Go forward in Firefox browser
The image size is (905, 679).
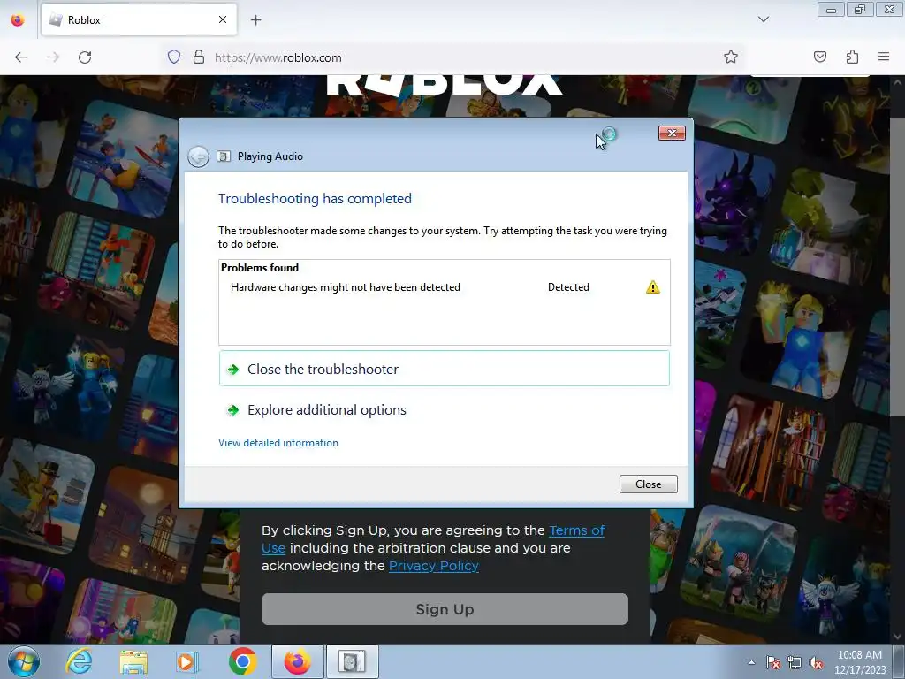click(x=53, y=57)
